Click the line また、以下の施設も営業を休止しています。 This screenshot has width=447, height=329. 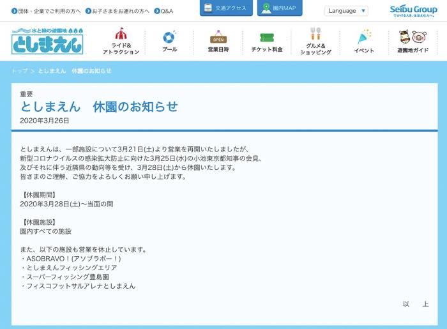pyautogui.click(x=83, y=250)
